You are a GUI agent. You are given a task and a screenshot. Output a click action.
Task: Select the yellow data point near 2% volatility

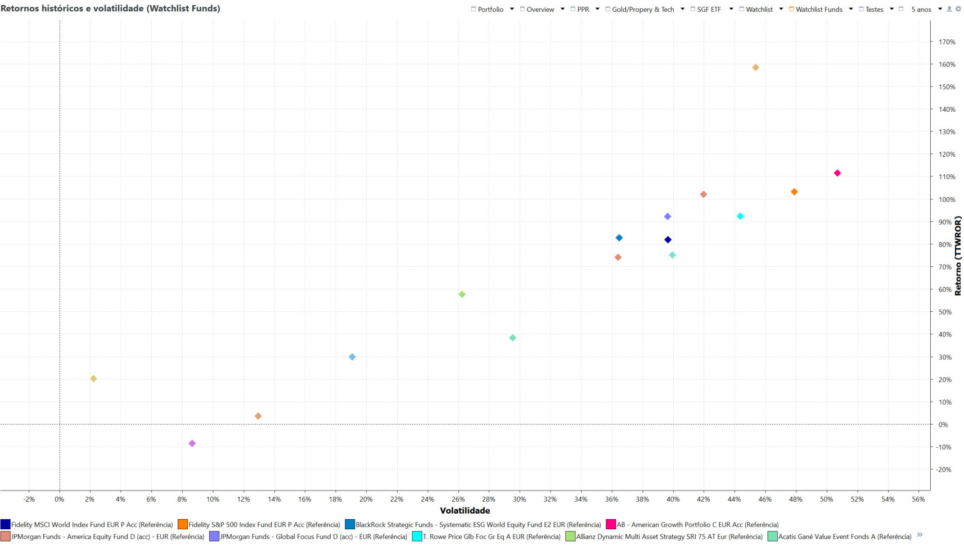tap(93, 379)
